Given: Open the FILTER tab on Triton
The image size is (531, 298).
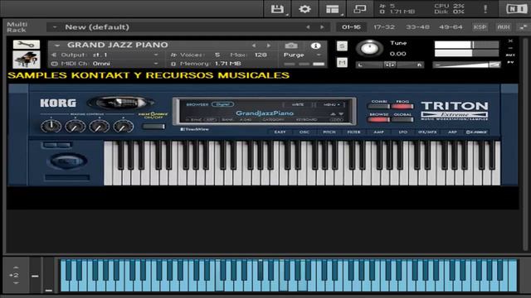Looking at the screenshot, I should (353, 132).
